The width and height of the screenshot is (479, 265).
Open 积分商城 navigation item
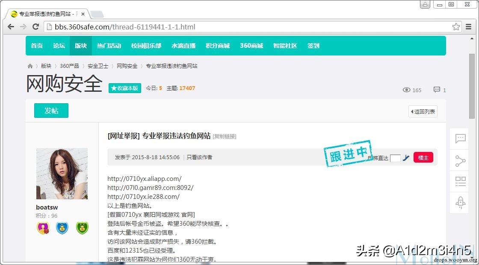(x=218, y=46)
